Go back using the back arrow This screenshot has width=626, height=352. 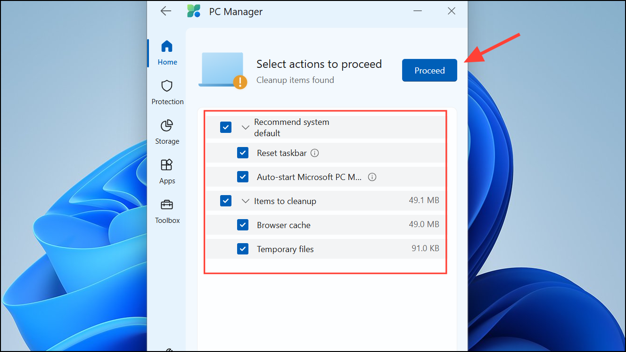pyautogui.click(x=166, y=11)
